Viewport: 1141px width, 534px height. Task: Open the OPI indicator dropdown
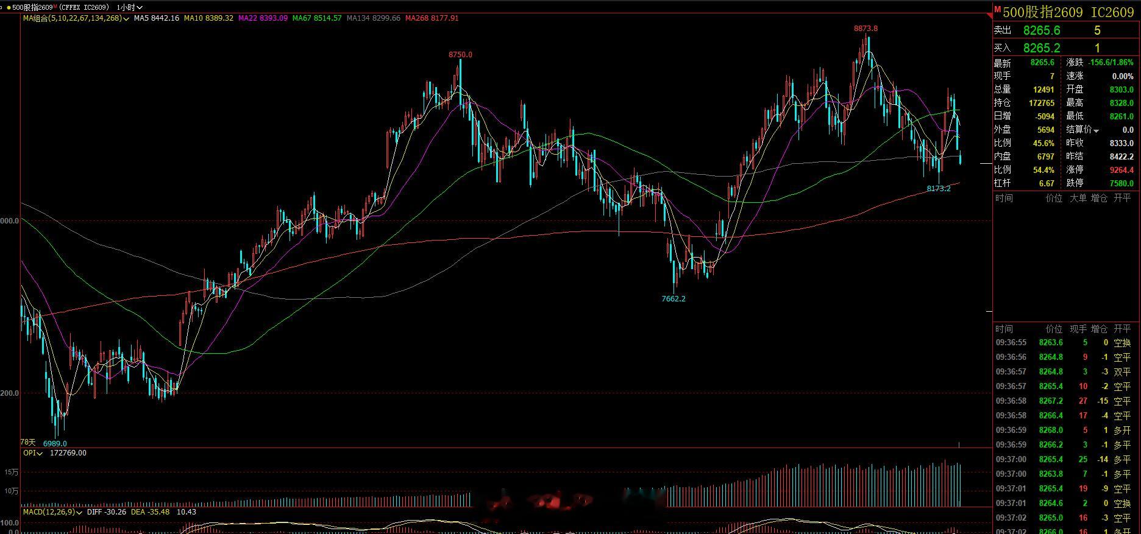pyautogui.click(x=33, y=453)
